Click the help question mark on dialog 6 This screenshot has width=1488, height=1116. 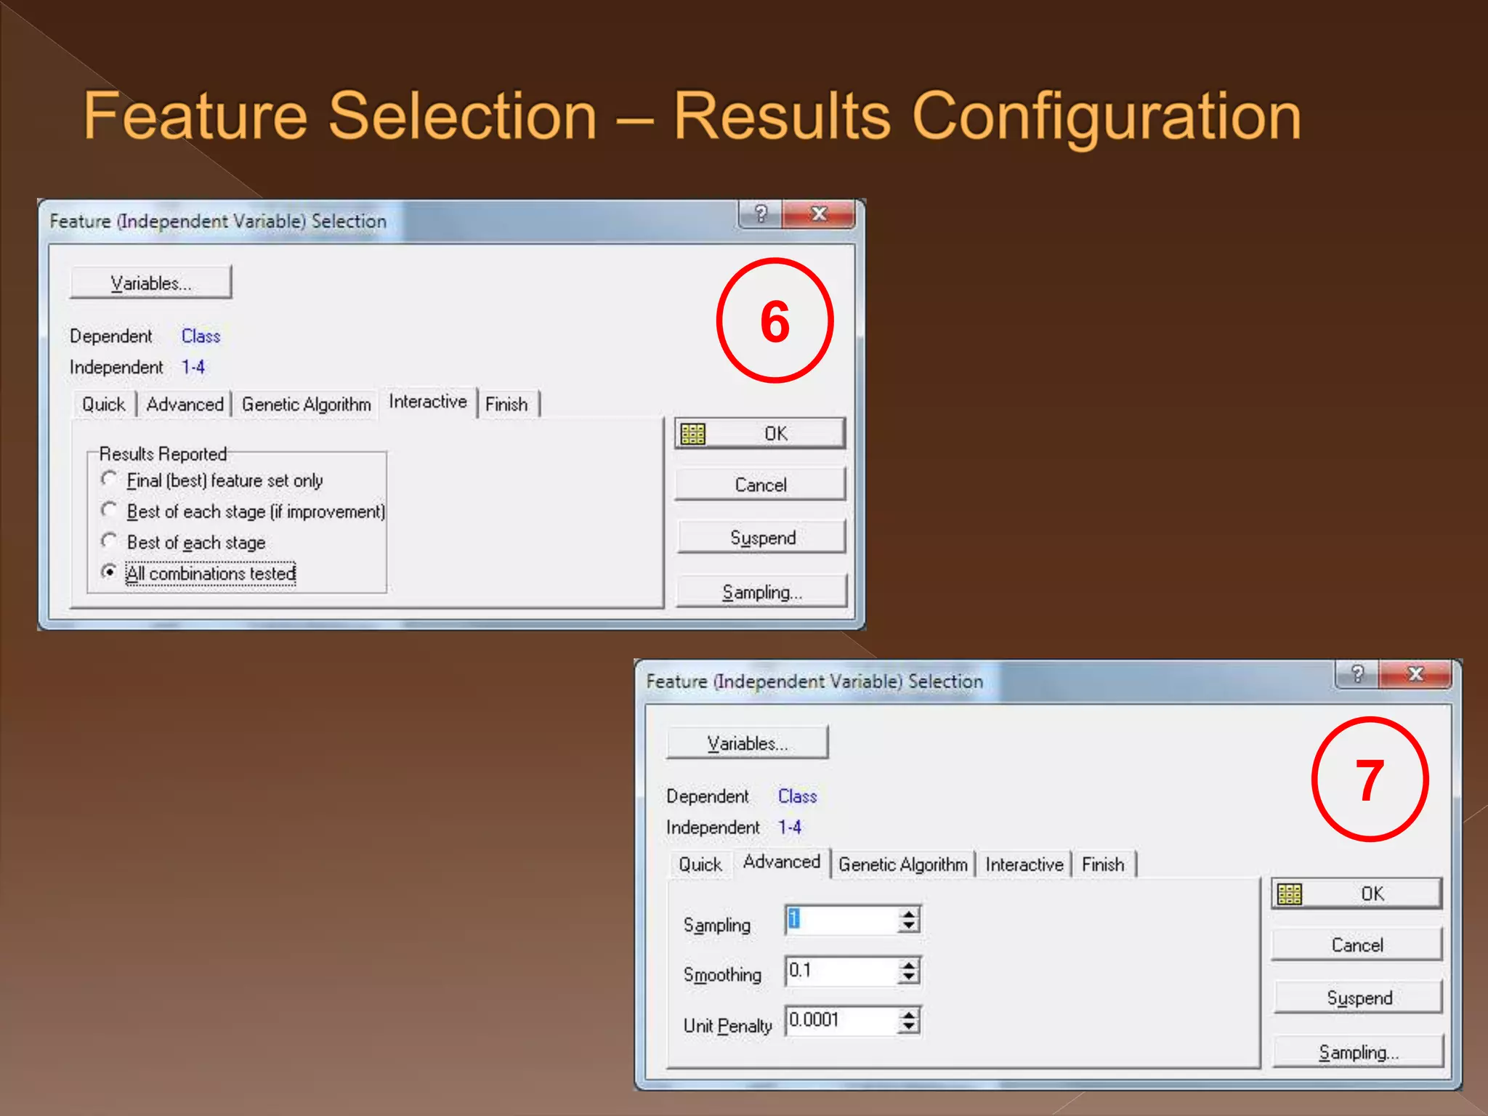point(760,214)
